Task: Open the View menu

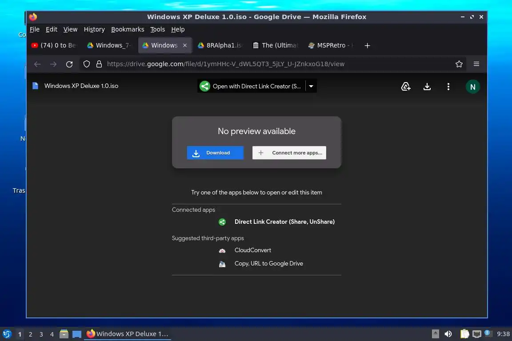Action: (x=70, y=29)
